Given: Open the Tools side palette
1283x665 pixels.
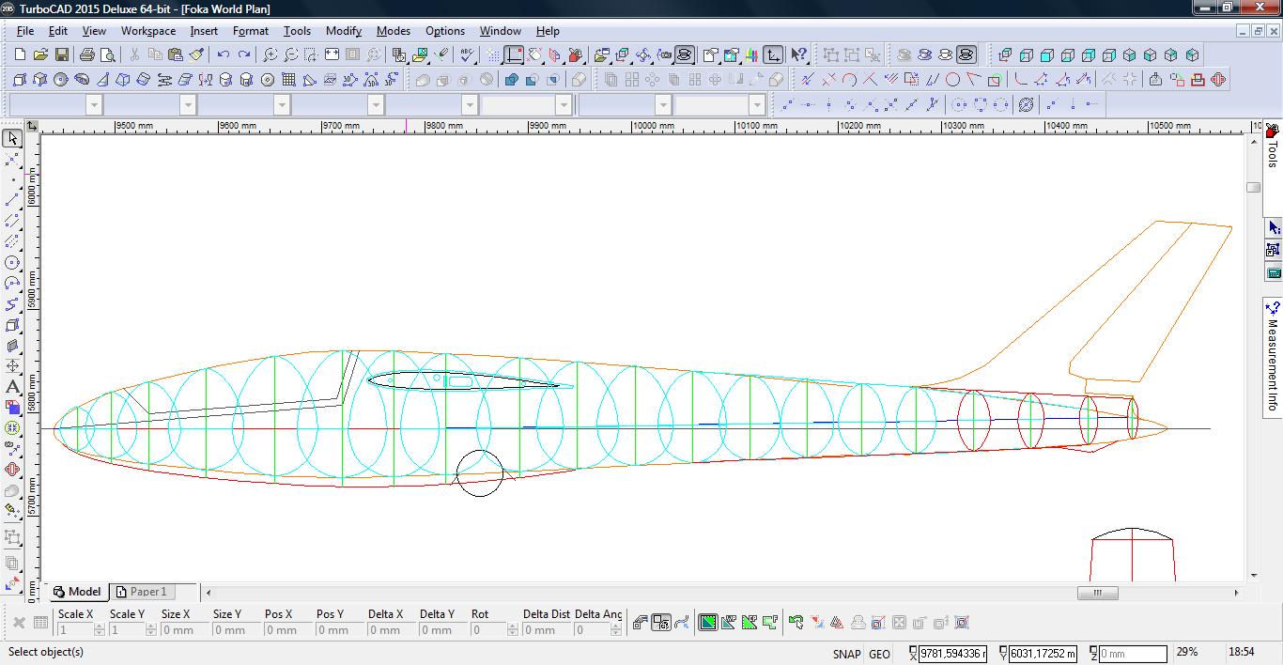Looking at the screenshot, I should (1273, 150).
